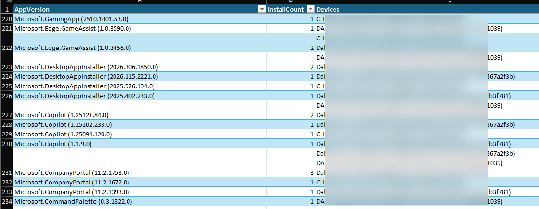Select row 226 via its row number

(x=7, y=96)
